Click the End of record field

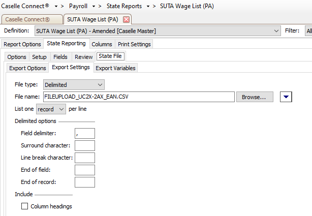pyautogui.click(x=84, y=182)
